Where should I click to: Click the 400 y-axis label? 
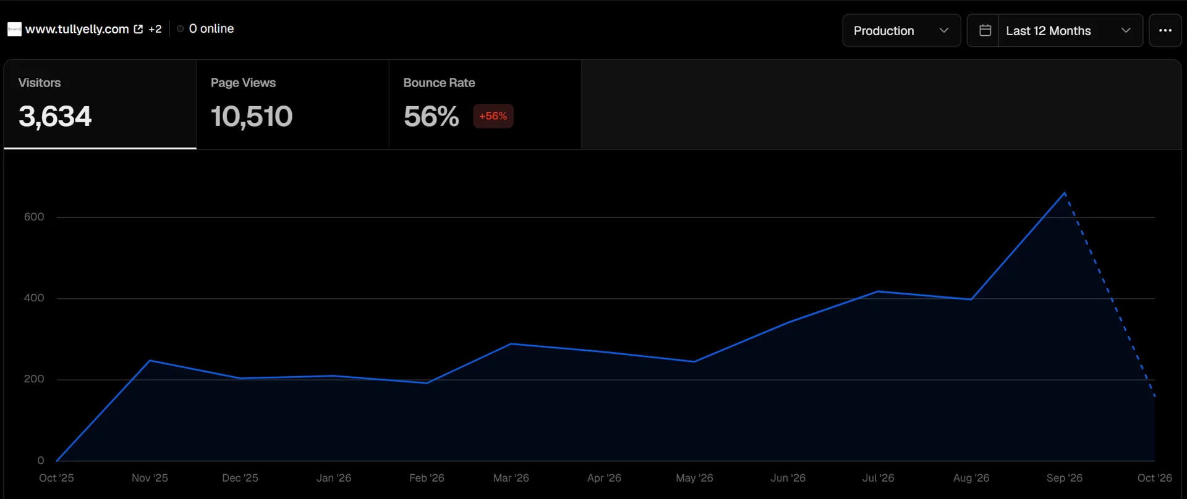click(x=34, y=298)
